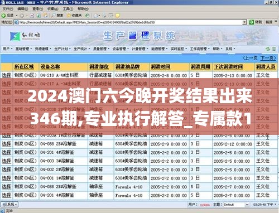Expand the theme Default dropdown in status bar

coord(247,205)
